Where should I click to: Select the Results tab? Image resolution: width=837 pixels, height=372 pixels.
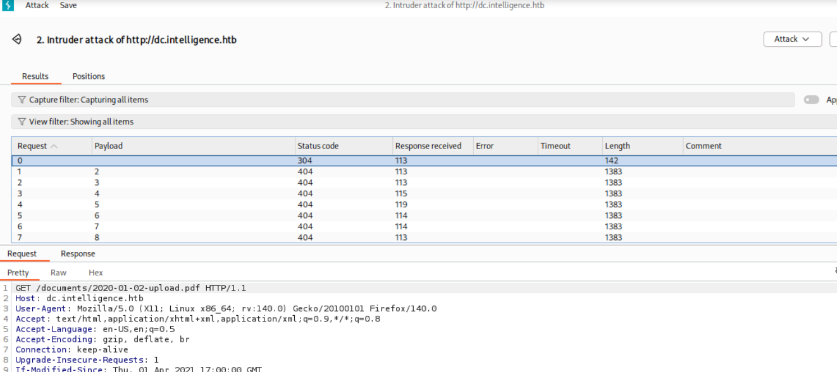[35, 76]
